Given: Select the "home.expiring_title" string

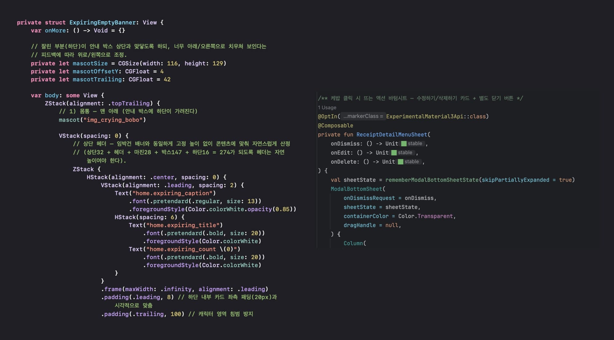Looking at the screenshot, I should [183, 225].
